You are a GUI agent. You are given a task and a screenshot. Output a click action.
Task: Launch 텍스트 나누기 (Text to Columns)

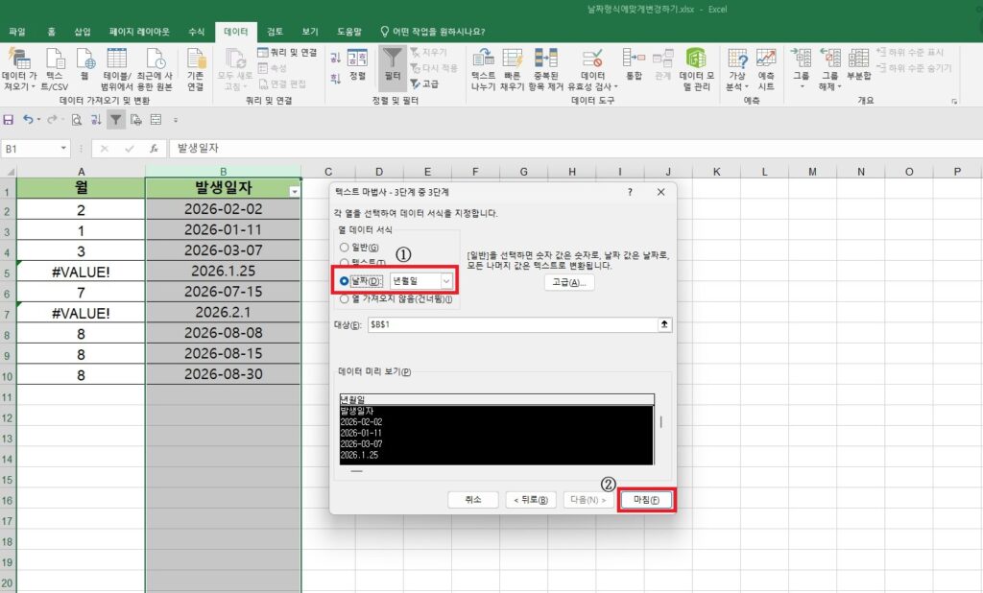(484, 69)
